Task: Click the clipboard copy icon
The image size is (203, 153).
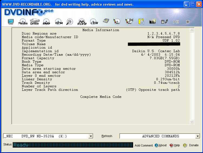Action: (x=141, y=21)
